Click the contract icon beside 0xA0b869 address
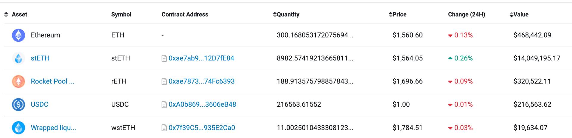 (164, 105)
